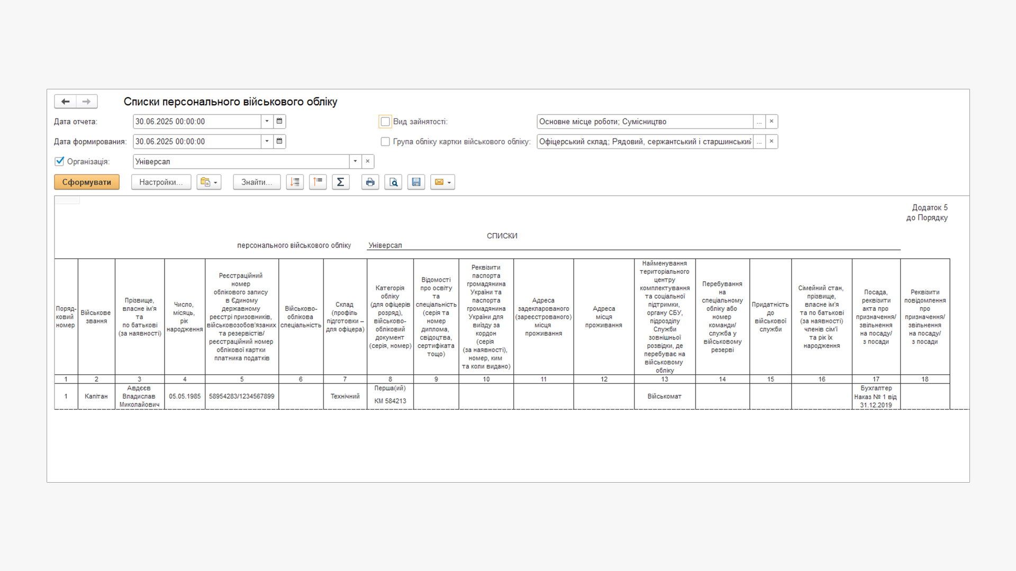Screen dimensions: 1016x571
Task: Clear the Організація field value
Action: click(x=368, y=162)
